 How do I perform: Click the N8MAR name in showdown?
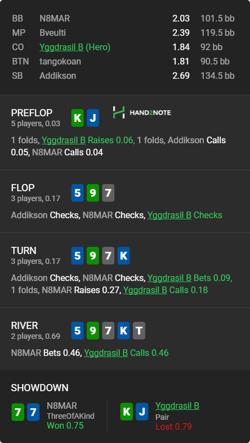[62, 406]
